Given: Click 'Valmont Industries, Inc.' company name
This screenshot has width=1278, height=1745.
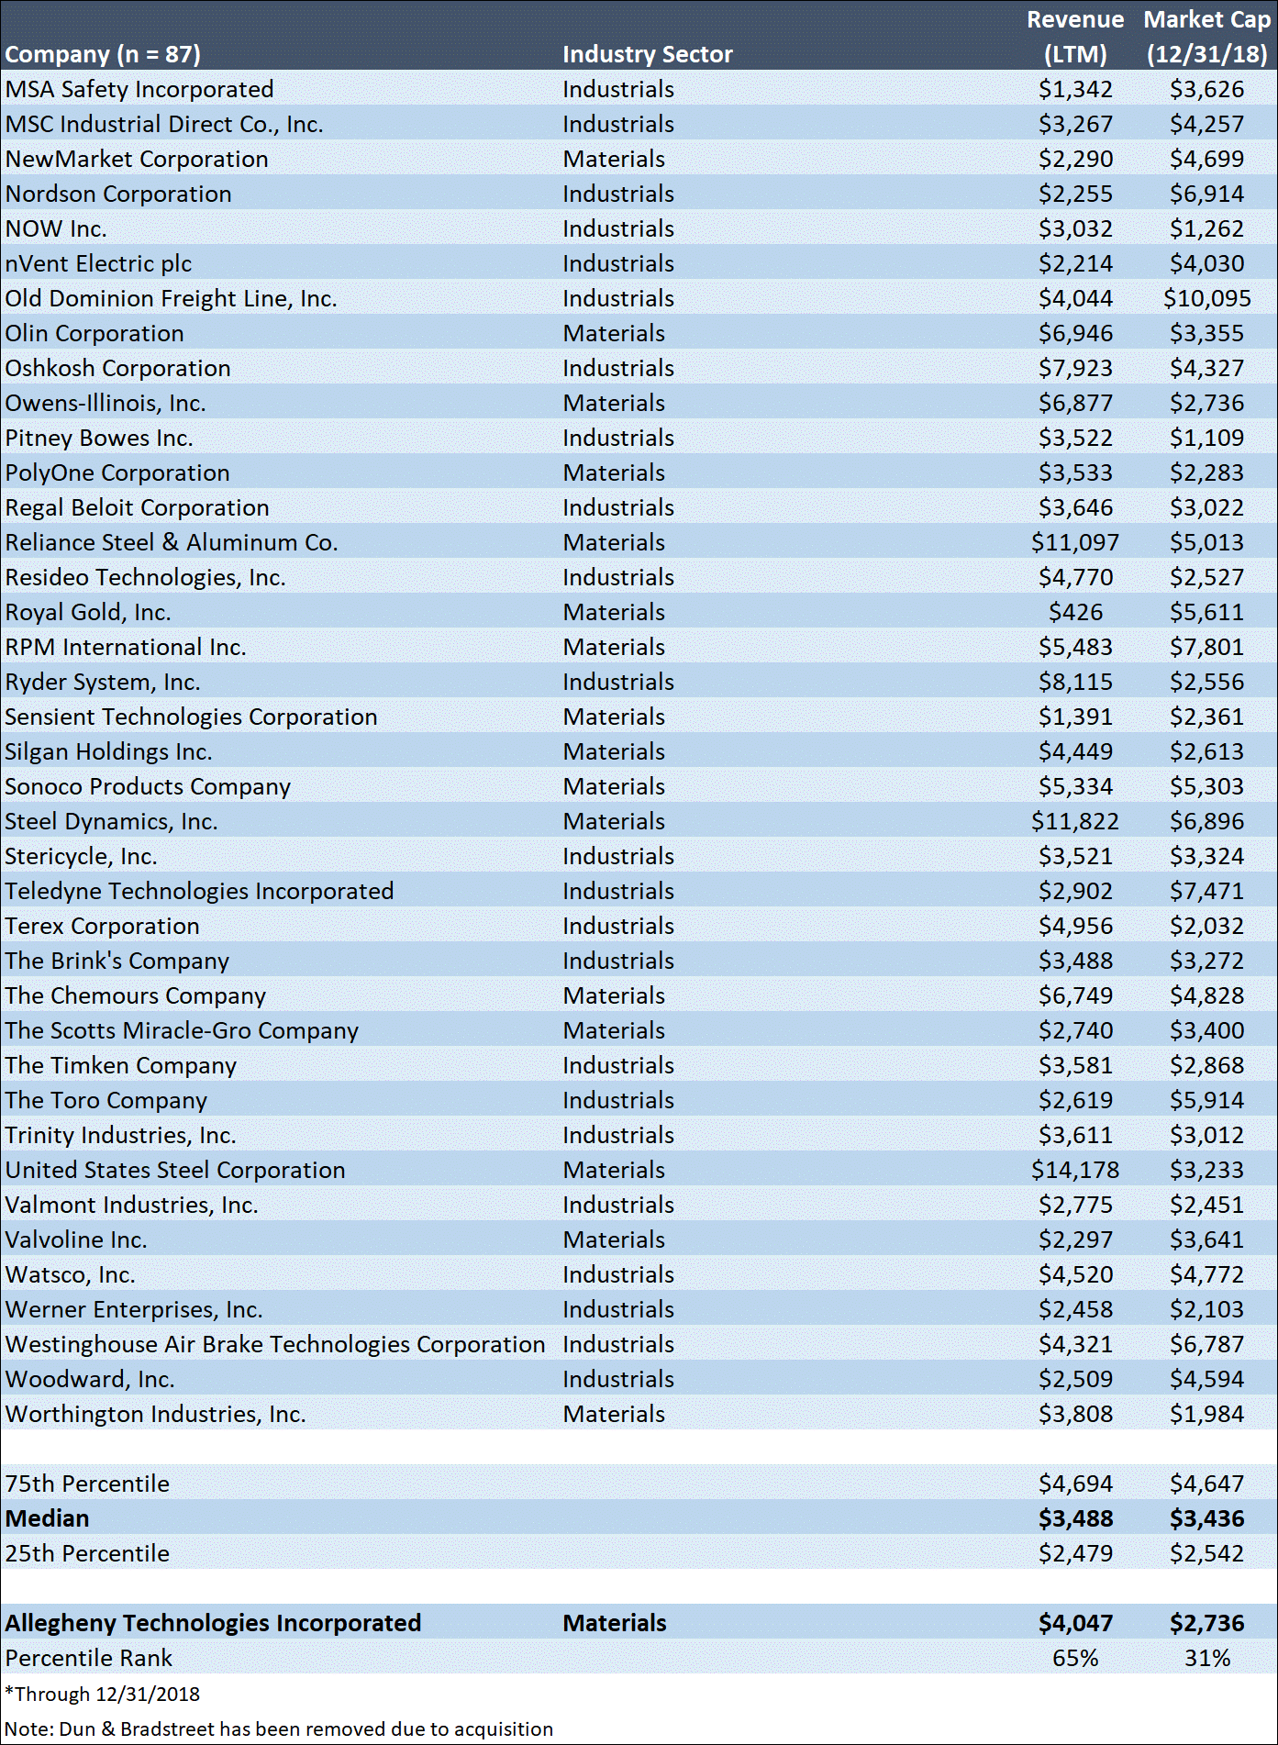Looking at the screenshot, I should [x=131, y=1205].
